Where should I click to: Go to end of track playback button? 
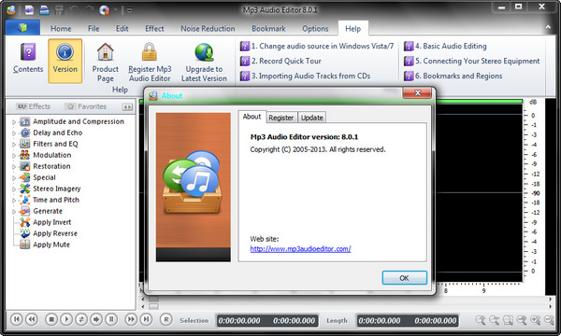[x=146, y=319]
